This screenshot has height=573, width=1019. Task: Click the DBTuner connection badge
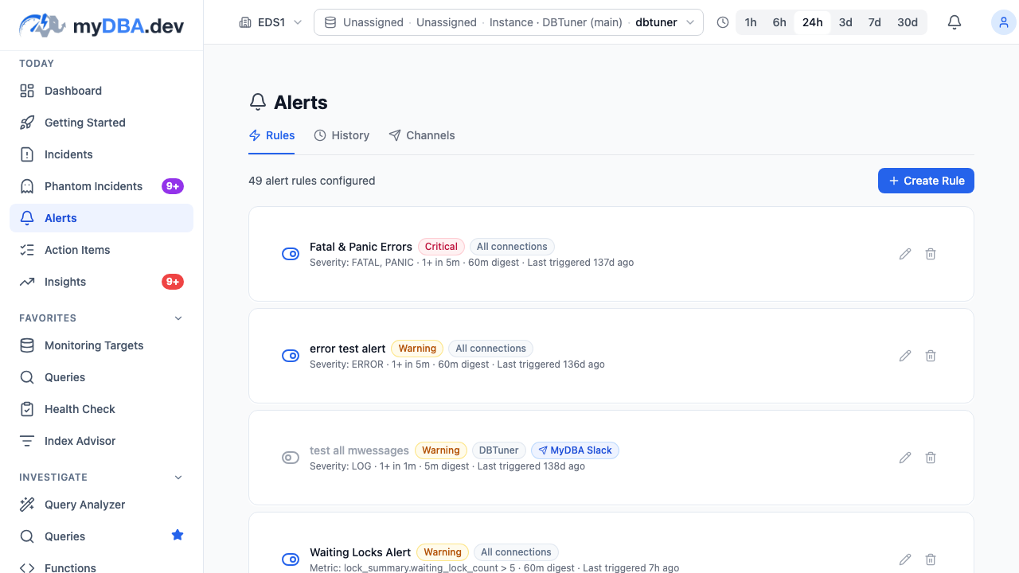tap(499, 450)
